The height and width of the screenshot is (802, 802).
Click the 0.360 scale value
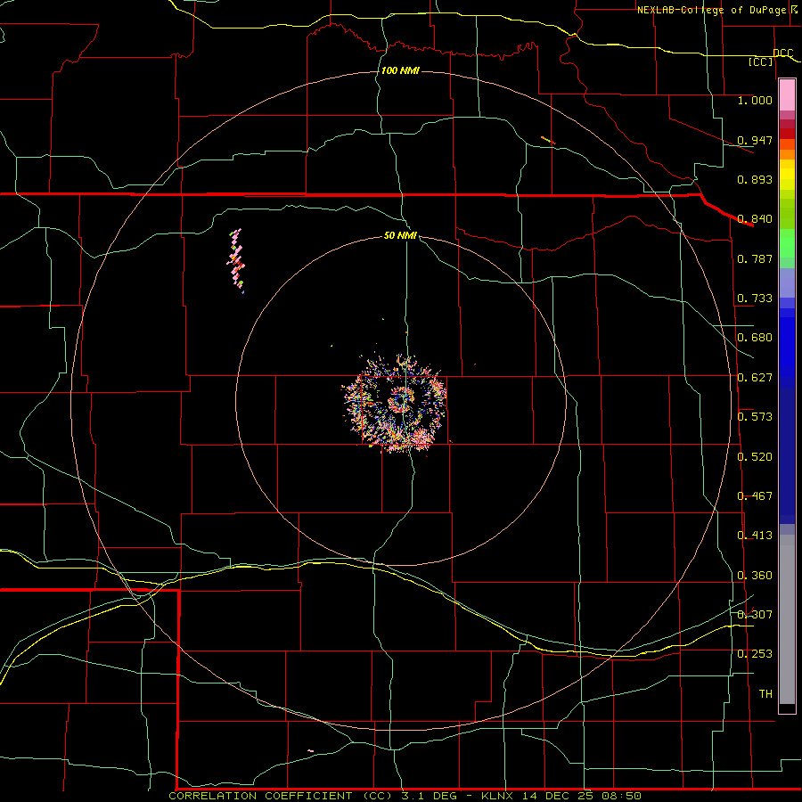click(x=755, y=576)
